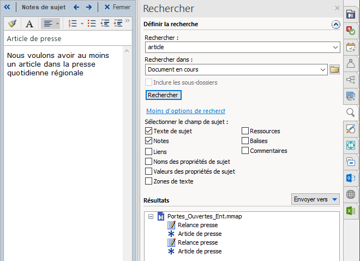This screenshot has height=261, width=360.
Task: Open the Rechercher dans dropdown
Action: [x=323, y=69]
